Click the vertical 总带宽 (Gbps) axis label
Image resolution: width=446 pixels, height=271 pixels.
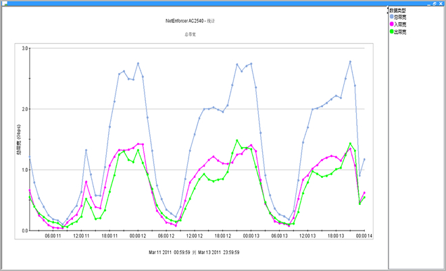pos(19,140)
